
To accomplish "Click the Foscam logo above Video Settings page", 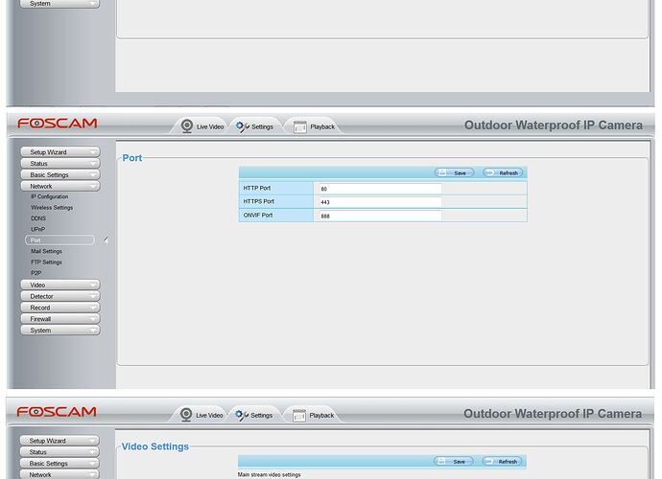I will pos(57,412).
